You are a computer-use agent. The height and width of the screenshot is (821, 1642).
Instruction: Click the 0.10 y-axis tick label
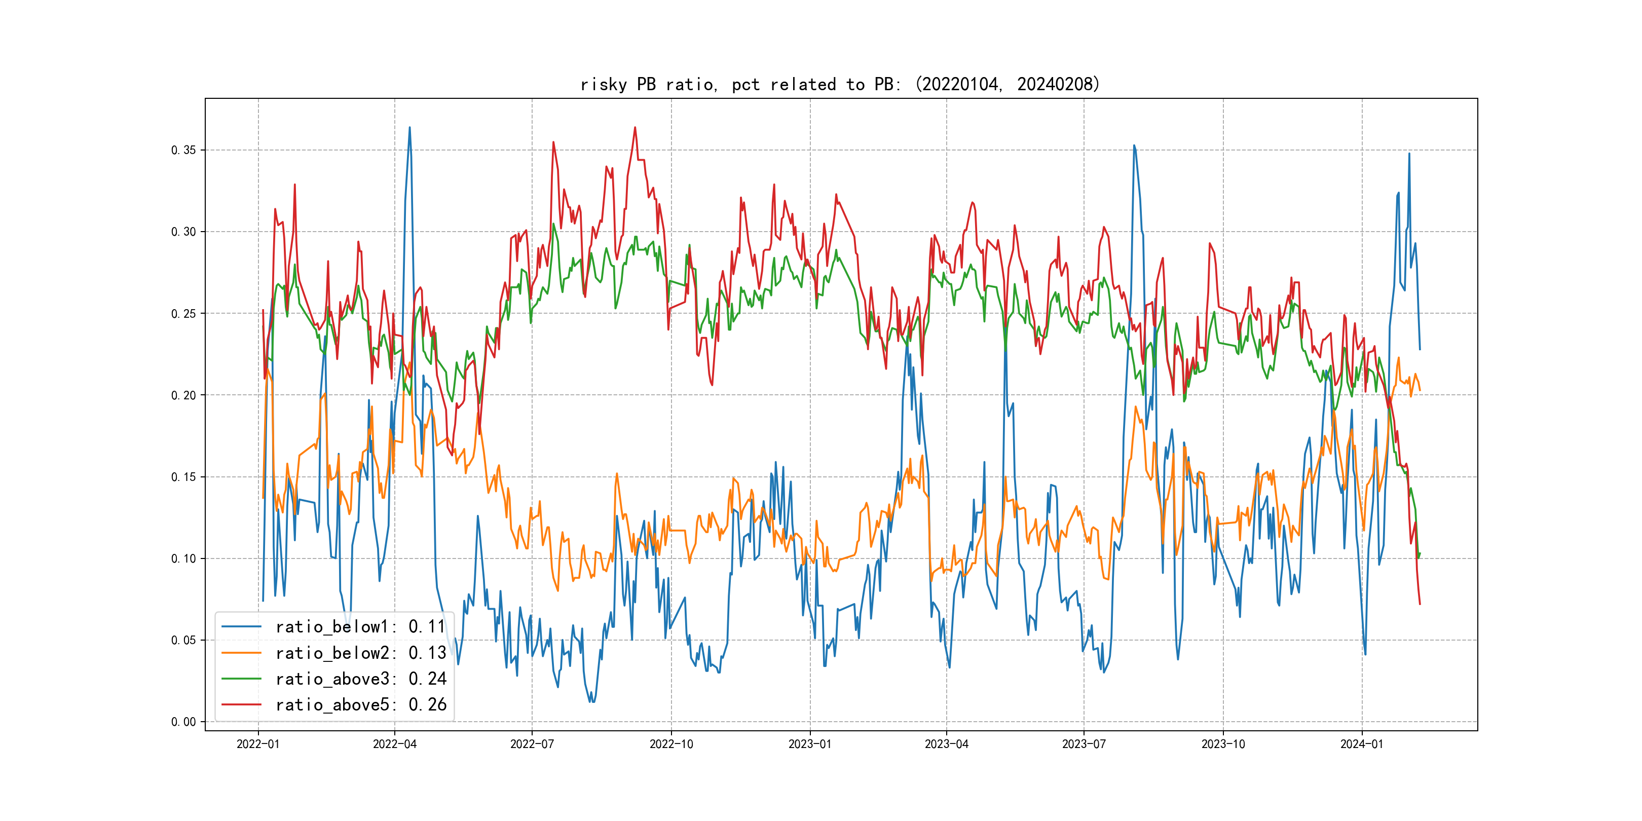(183, 558)
